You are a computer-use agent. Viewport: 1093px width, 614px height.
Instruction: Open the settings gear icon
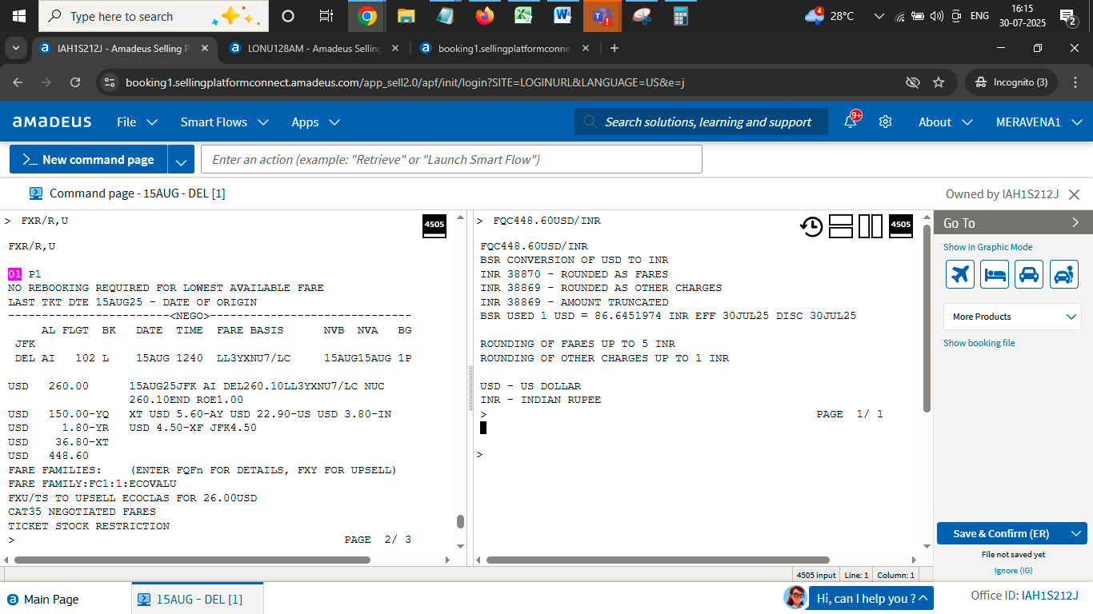click(x=885, y=122)
